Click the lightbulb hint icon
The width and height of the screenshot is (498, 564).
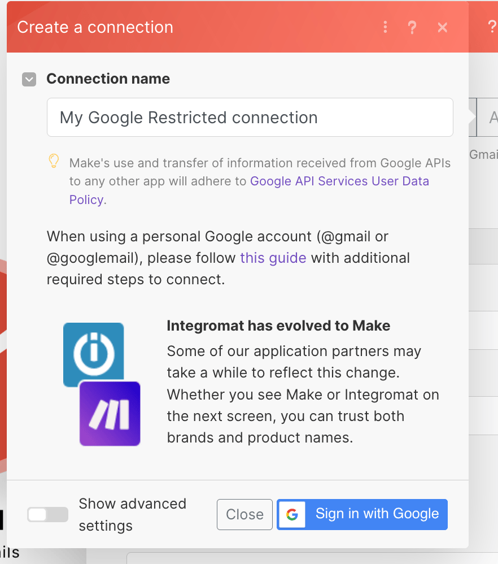pyautogui.click(x=54, y=161)
